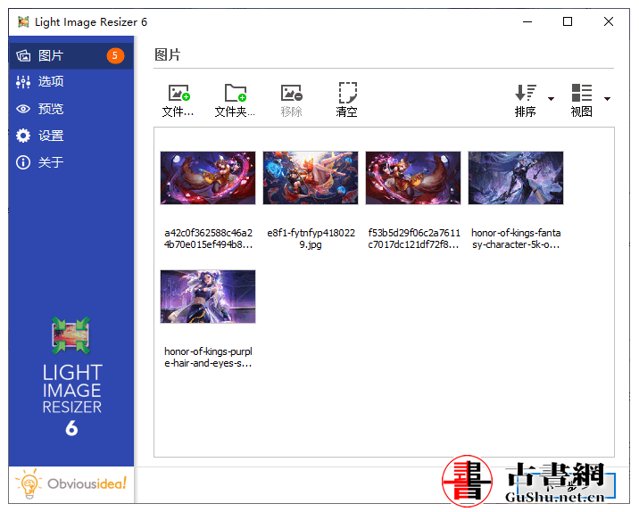Open the 图片 (Images) sidebar tab
The width and height of the screenshot is (639, 512).
pyautogui.click(x=71, y=55)
